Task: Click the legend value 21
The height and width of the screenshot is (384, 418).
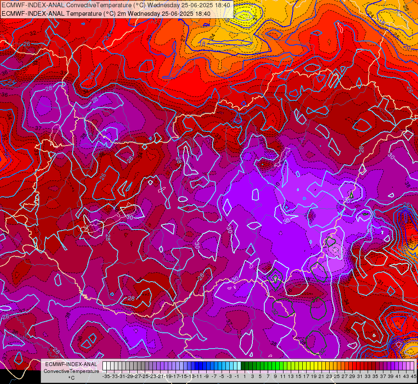Action: point(322,377)
